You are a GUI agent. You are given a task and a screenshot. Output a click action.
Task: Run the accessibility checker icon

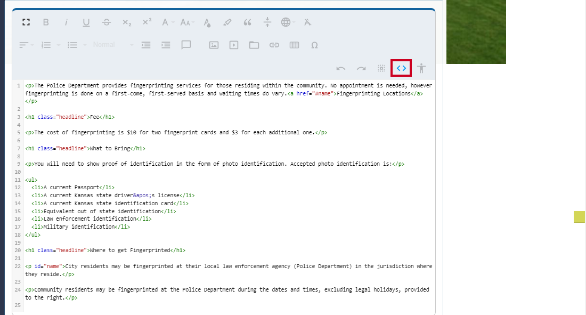tap(421, 68)
